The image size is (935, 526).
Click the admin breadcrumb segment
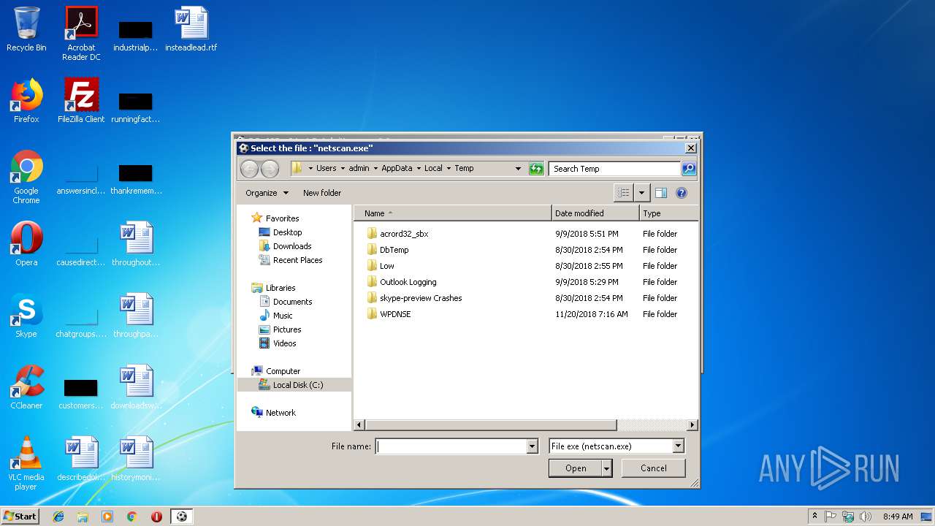359,169
